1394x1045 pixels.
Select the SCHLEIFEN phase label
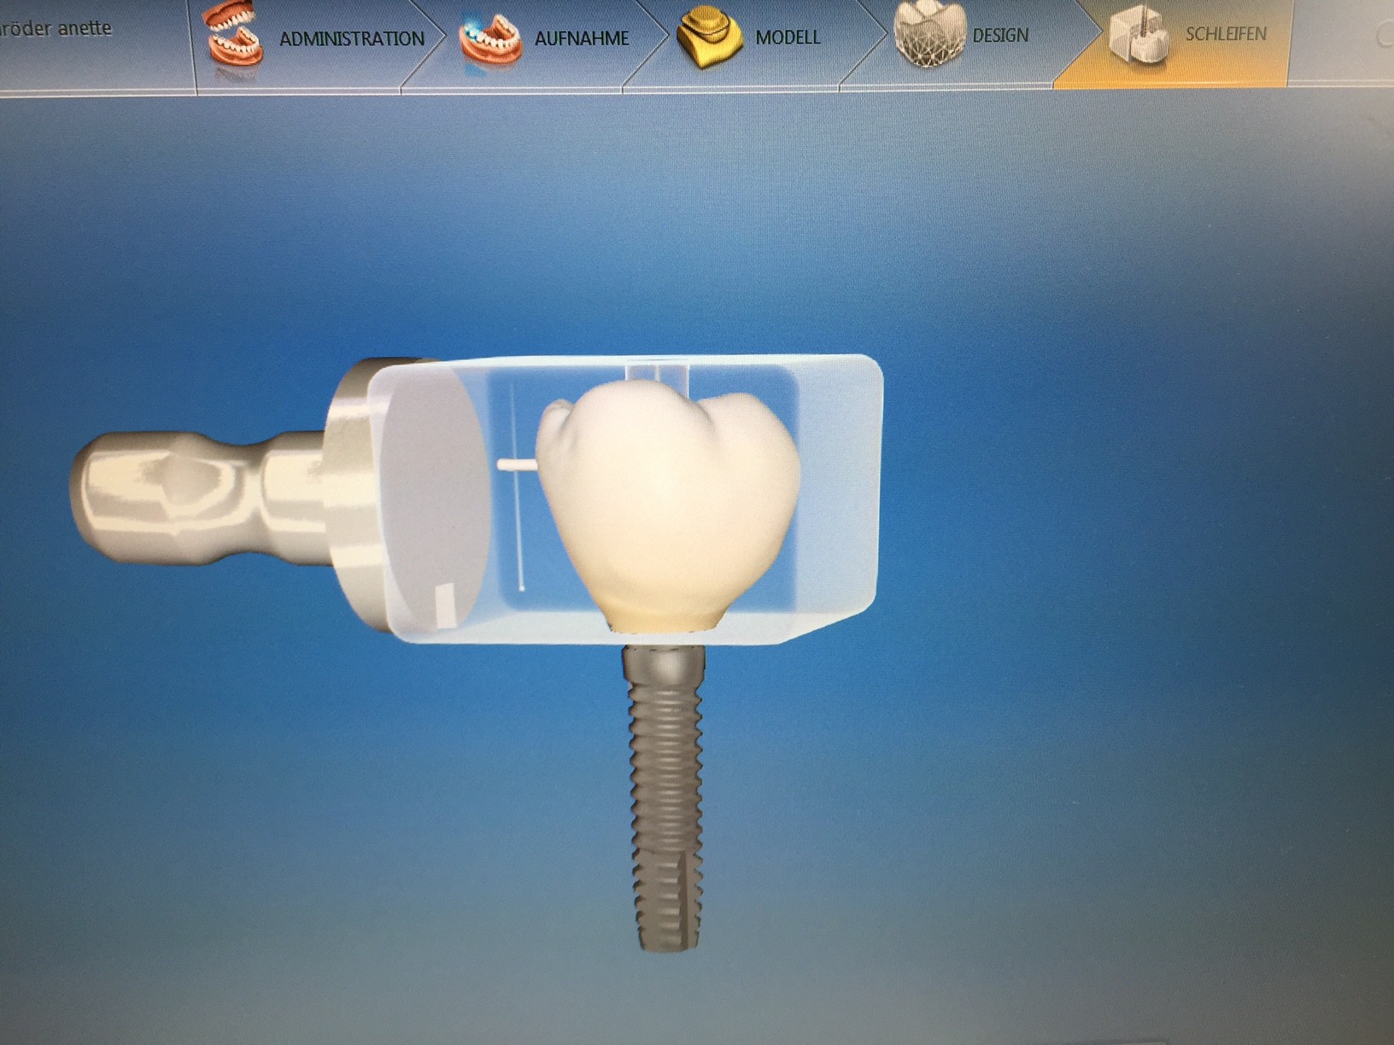pyautogui.click(x=1225, y=34)
